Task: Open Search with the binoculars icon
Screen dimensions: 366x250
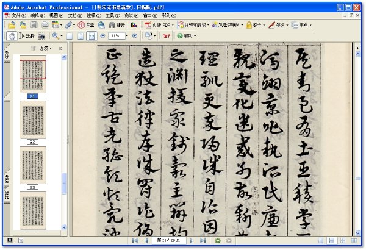Action: [117, 25]
